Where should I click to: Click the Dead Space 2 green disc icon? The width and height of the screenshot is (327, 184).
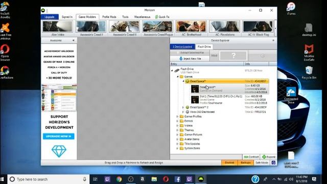pos(188,107)
